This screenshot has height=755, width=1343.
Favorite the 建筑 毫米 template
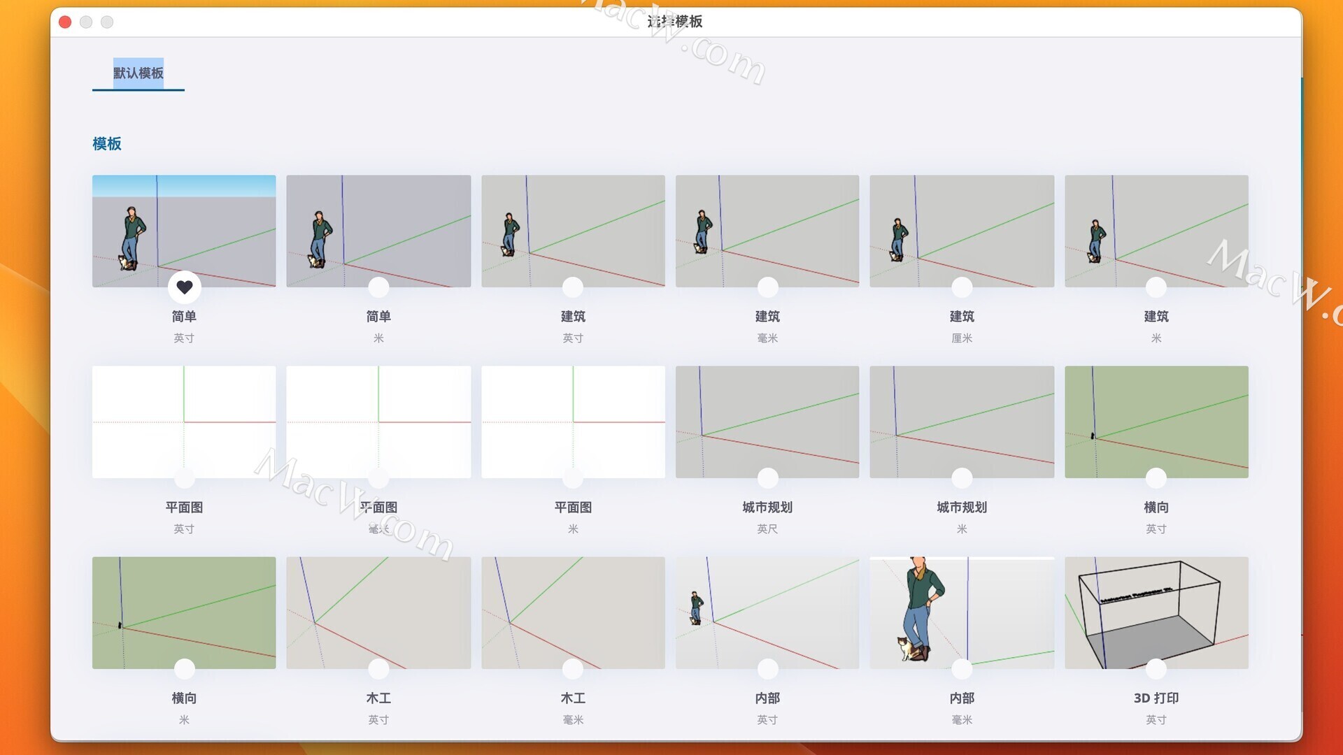[767, 287]
